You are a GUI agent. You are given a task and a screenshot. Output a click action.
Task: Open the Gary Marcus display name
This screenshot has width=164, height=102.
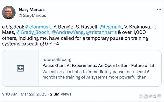point(32,10)
